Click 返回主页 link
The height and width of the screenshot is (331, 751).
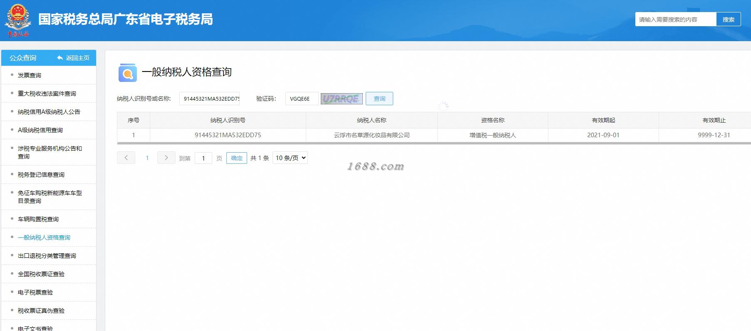[x=77, y=58]
